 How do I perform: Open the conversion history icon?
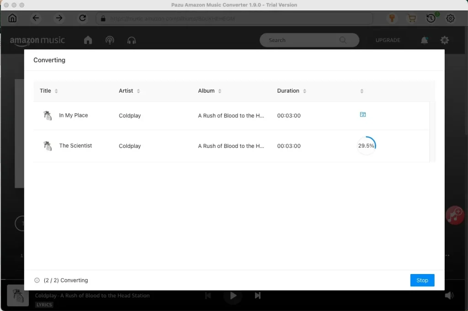(x=430, y=18)
